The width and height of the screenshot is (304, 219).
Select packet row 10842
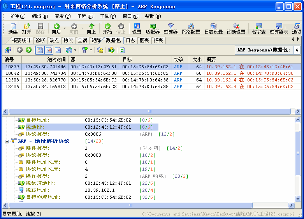(x=152, y=73)
